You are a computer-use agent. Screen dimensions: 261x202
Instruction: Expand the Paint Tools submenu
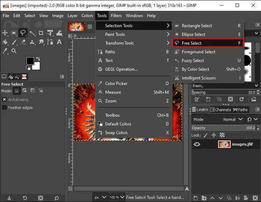[134, 34]
